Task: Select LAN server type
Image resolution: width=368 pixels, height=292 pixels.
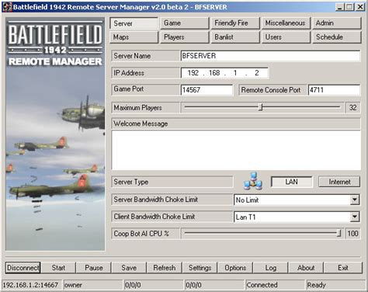Action: coord(292,182)
